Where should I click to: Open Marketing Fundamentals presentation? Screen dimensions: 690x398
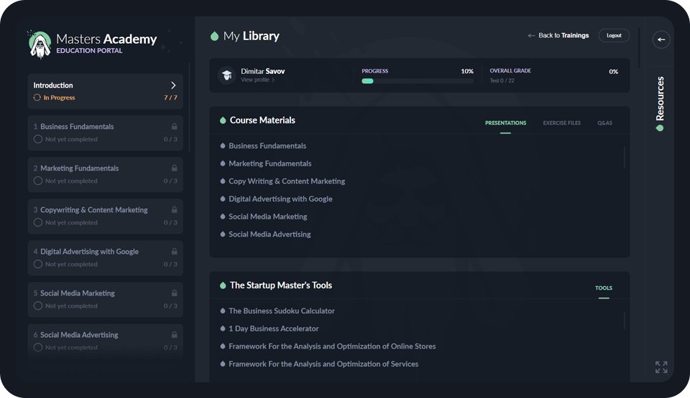[x=270, y=164]
